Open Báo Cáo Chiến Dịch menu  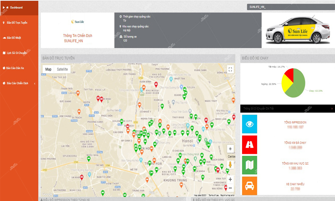17,83
